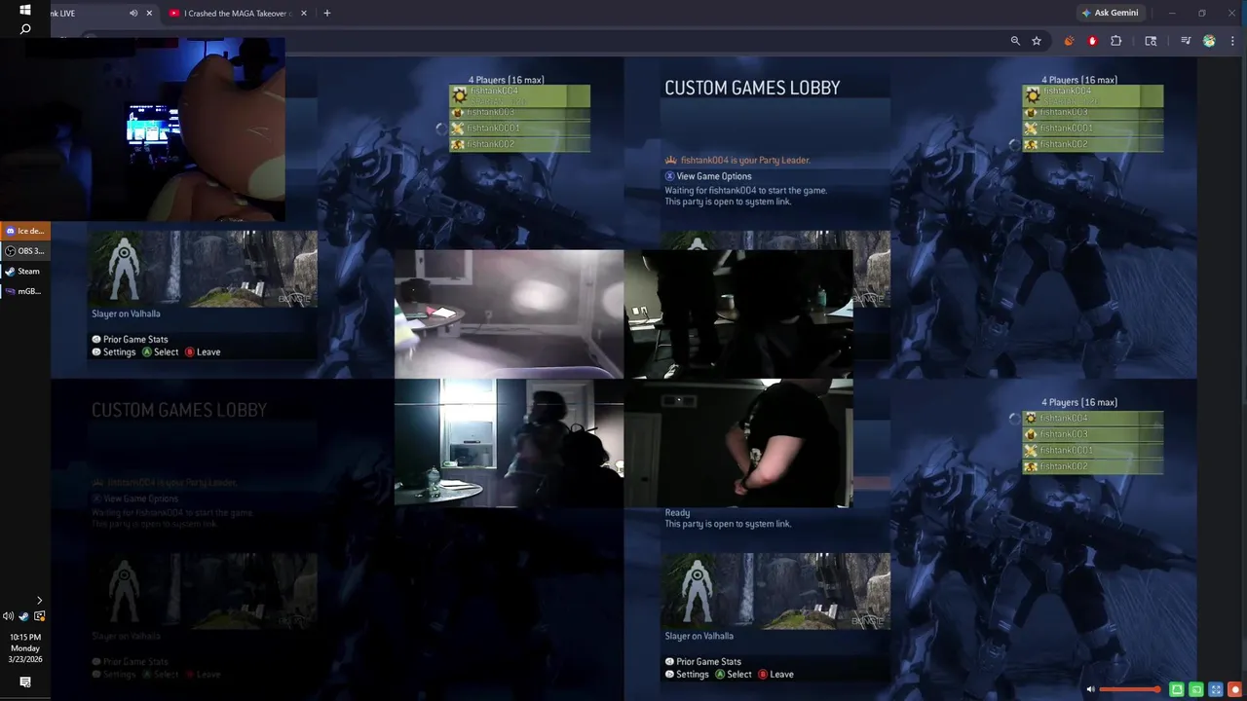The width and height of the screenshot is (1247, 701).
Task: Select the upper-right dark room camera feed
Action: (x=738, y=314)
